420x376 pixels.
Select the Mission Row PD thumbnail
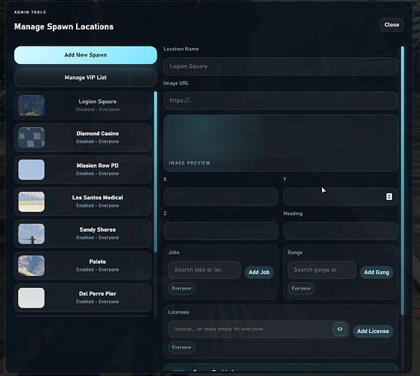32,170
